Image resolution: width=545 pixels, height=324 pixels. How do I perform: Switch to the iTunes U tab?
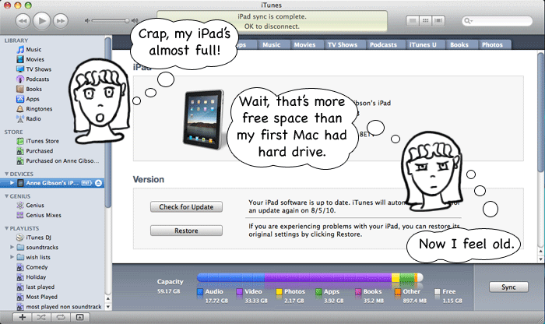[x=423, y=44]
